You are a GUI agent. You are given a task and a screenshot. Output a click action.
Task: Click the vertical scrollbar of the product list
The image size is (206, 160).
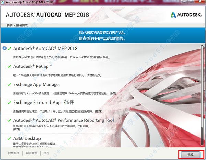point(202,95)
